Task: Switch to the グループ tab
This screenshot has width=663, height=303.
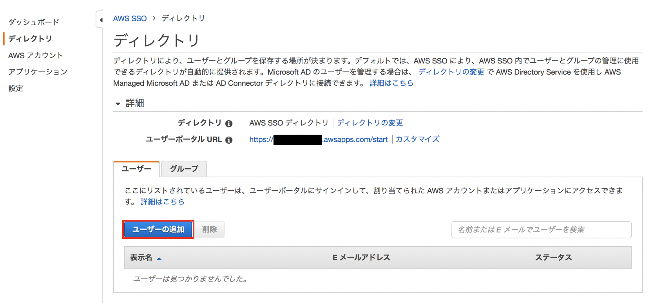Action: [184, 169]
